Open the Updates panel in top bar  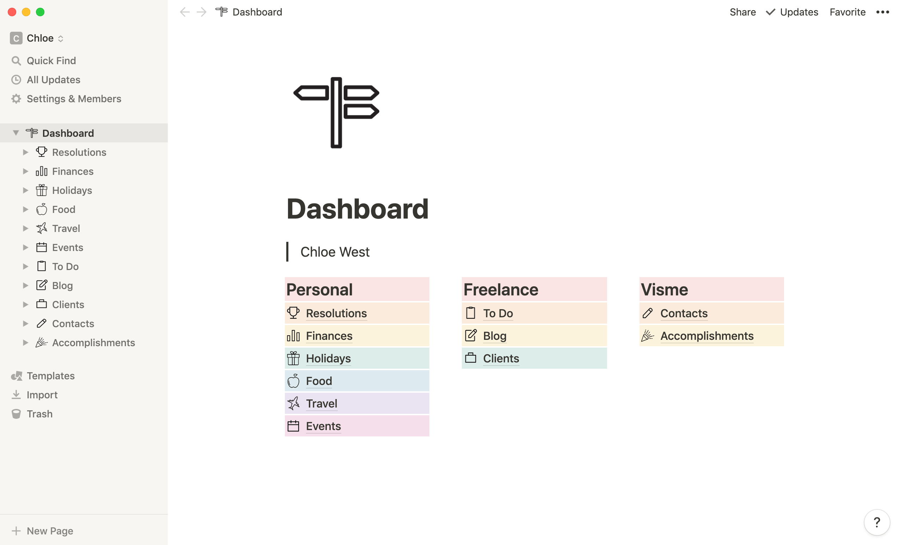pos(792,12)
